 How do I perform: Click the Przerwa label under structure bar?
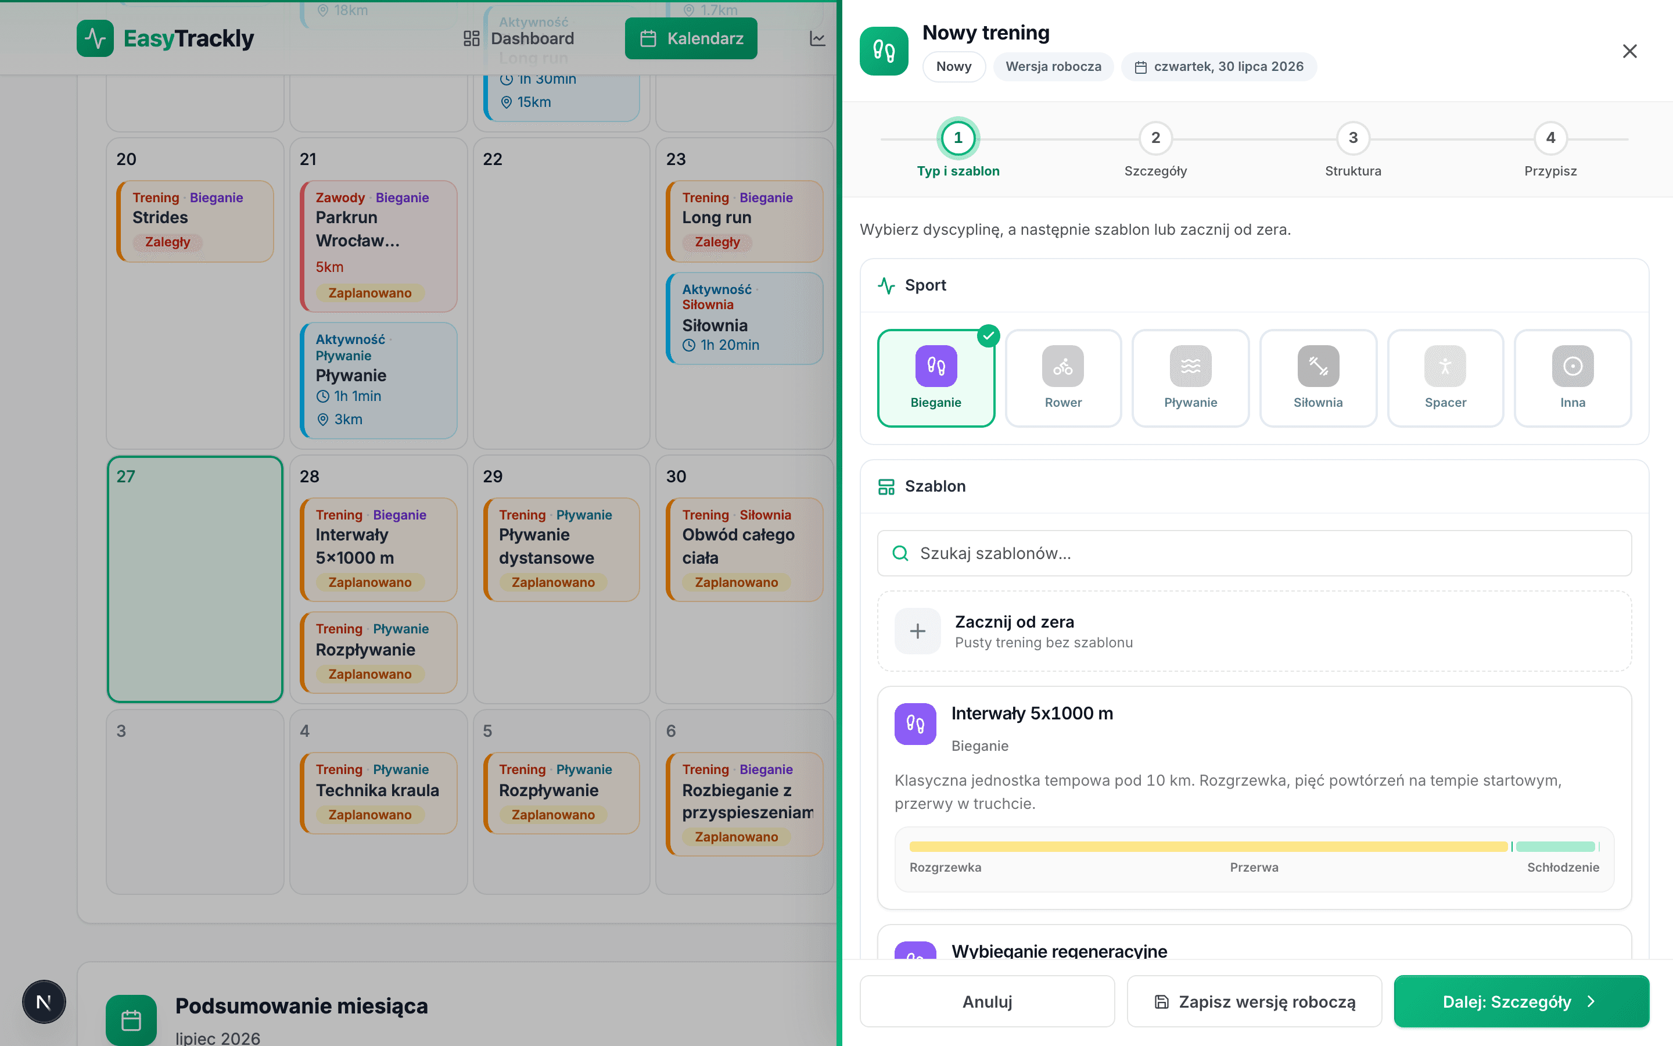[1254, 868]
